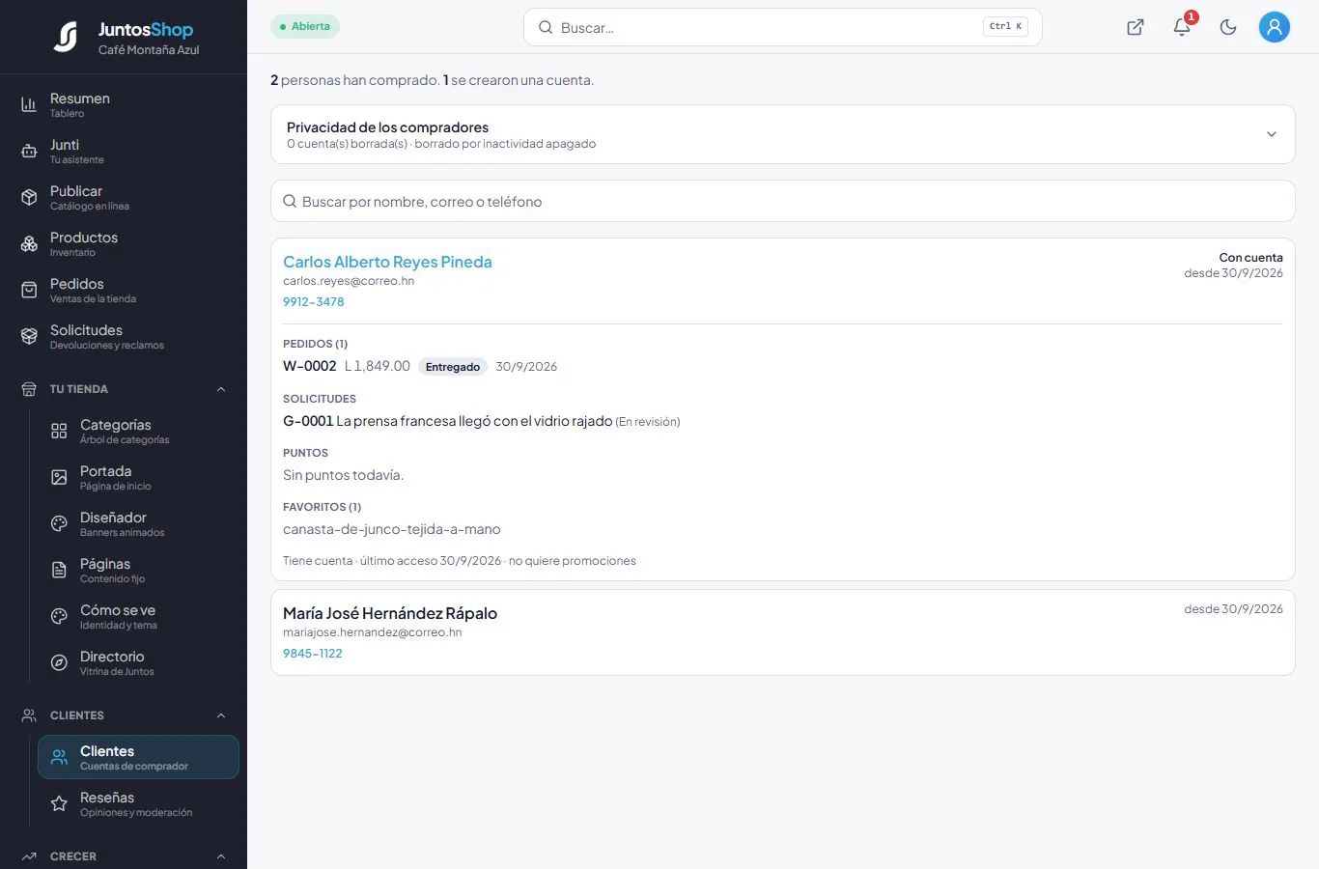Open the user profile avatar
Image resolution: width=1319 pixels, height=869 pixels.
pyautogui.click(x=1275, y=27)
